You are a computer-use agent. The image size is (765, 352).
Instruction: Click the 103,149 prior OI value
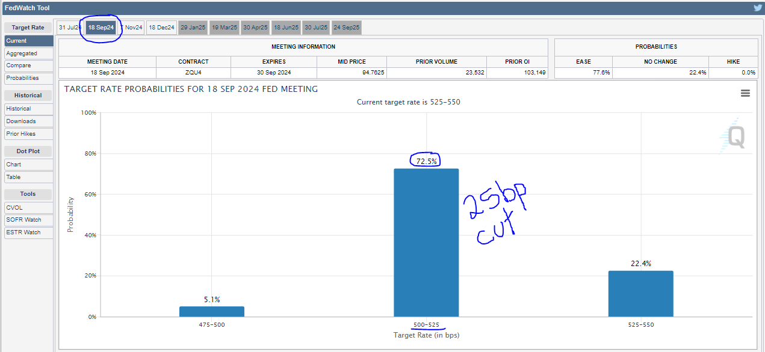[x=533, y=73]
